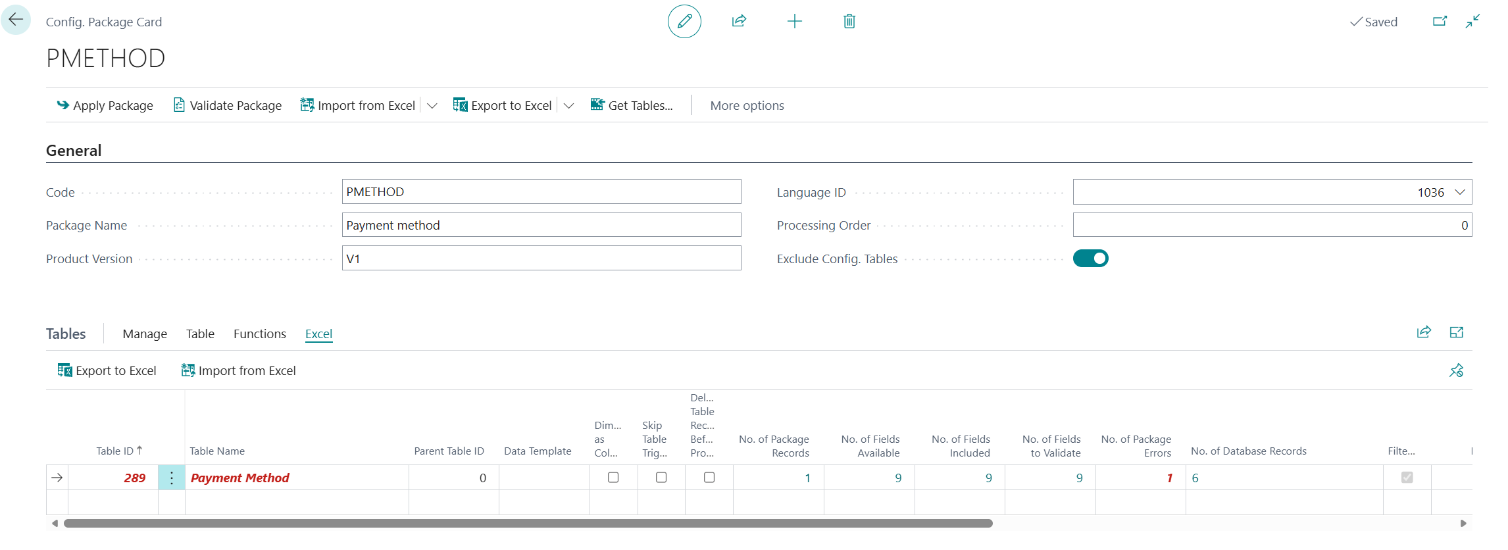Click the share icon in header
Screen dimensions: 1508x550
(739, 21)
